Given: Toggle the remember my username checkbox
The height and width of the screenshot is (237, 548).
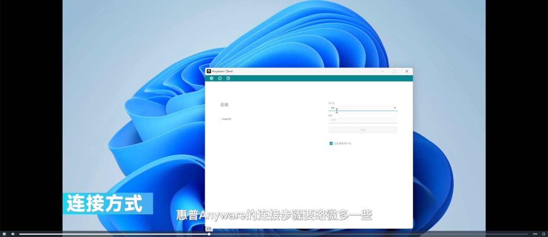Looking at the screenshot, I should 331,143.
